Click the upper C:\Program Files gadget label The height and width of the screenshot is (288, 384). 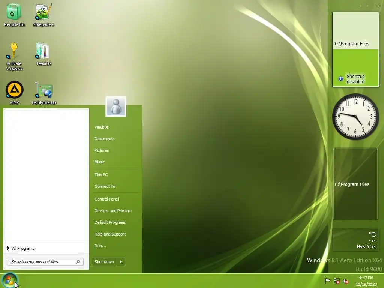pyautogui.click(x=352, y=44)
